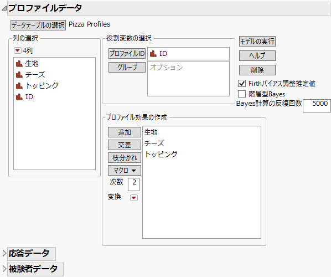Click the nominal icon beside チーズ column
This screenshot has height=277, width=331.
19,75
